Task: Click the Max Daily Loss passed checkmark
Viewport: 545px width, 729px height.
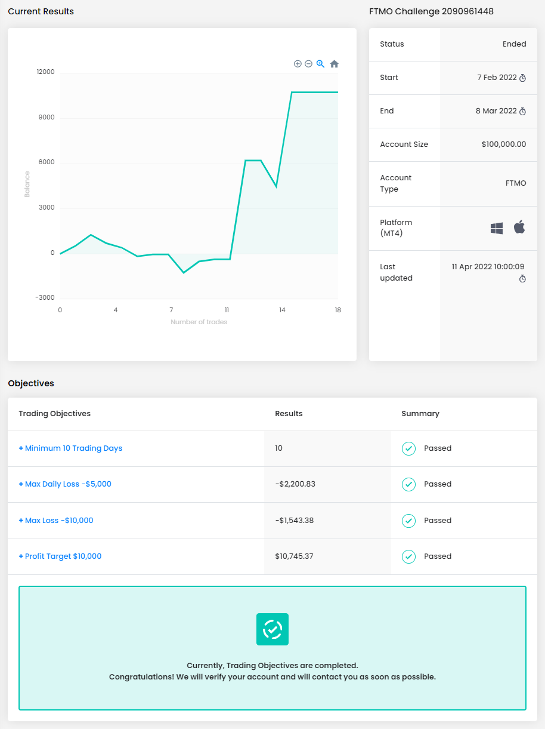Action: click(408, 484)
